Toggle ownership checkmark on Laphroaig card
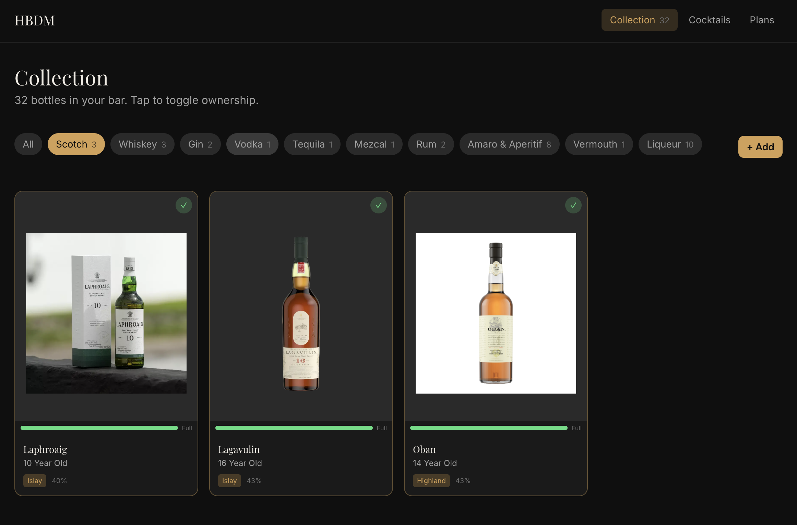 coord(184,205)
